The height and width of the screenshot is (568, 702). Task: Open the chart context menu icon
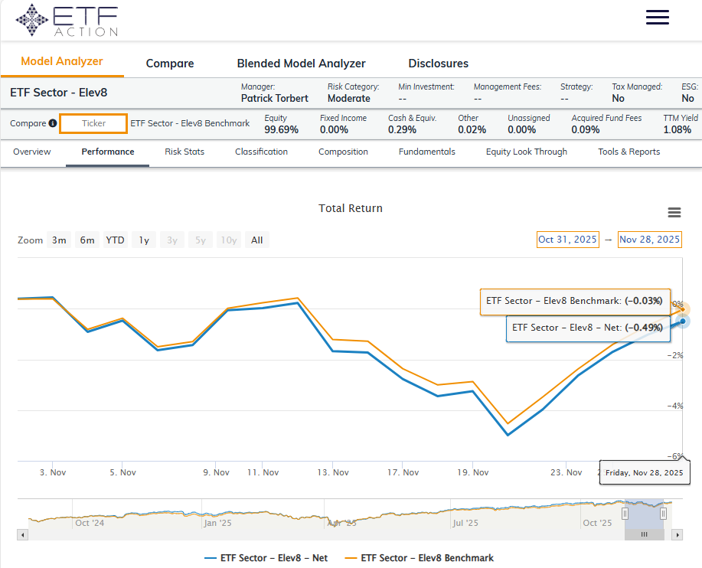[674, 213]
